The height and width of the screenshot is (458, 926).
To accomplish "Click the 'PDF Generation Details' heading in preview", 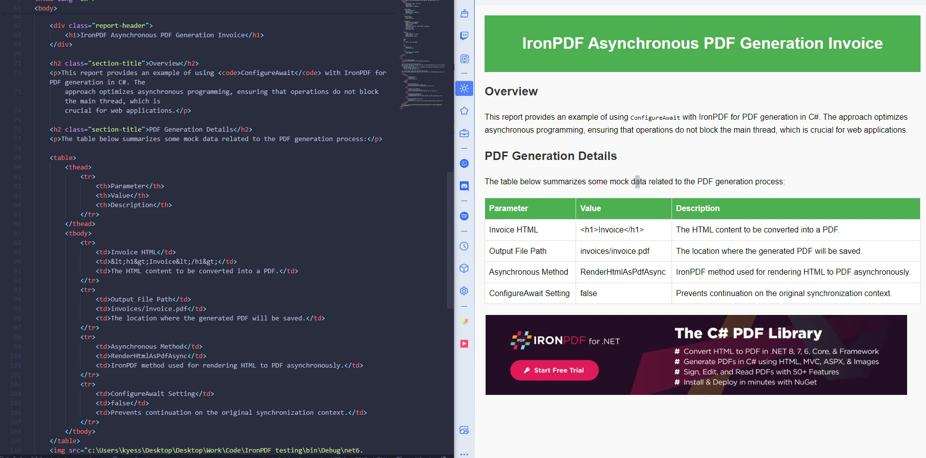I will (551, 156).
